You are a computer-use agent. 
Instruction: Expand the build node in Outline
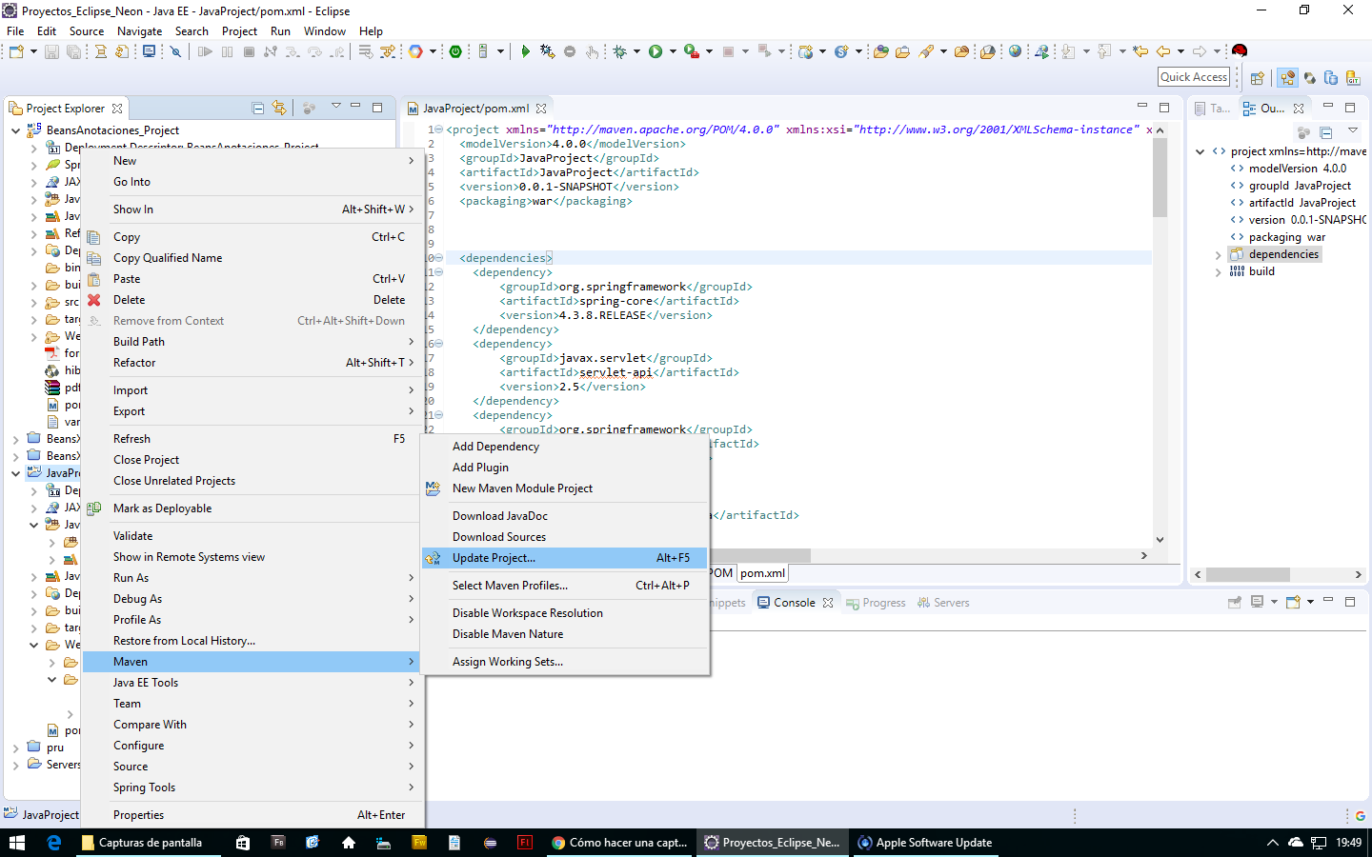1218,272
